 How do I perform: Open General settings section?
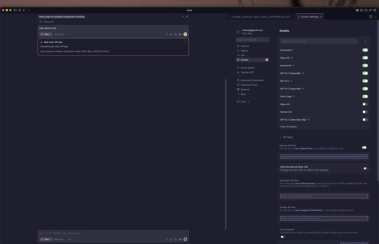pos(252,46)
